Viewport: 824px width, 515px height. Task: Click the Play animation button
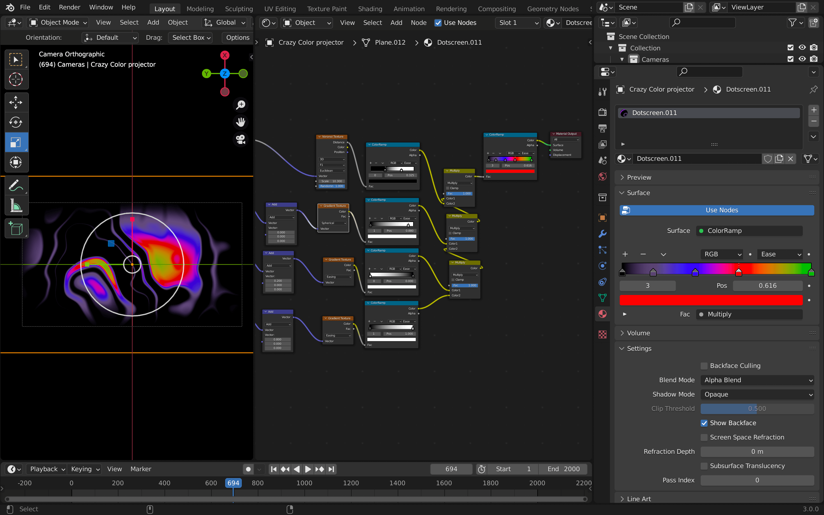point(308,469)
